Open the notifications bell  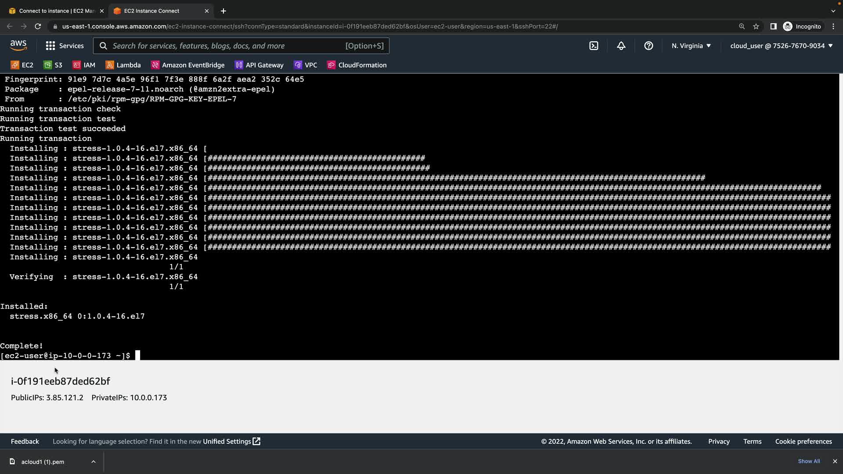(x=621, y=46)
